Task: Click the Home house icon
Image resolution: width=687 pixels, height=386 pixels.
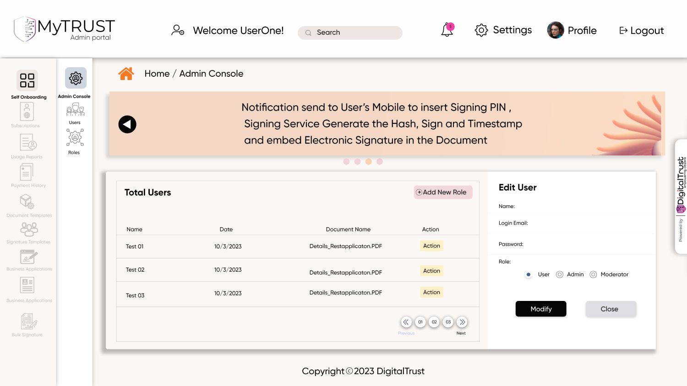Action: pyautogui.click(x=126, y=74)
